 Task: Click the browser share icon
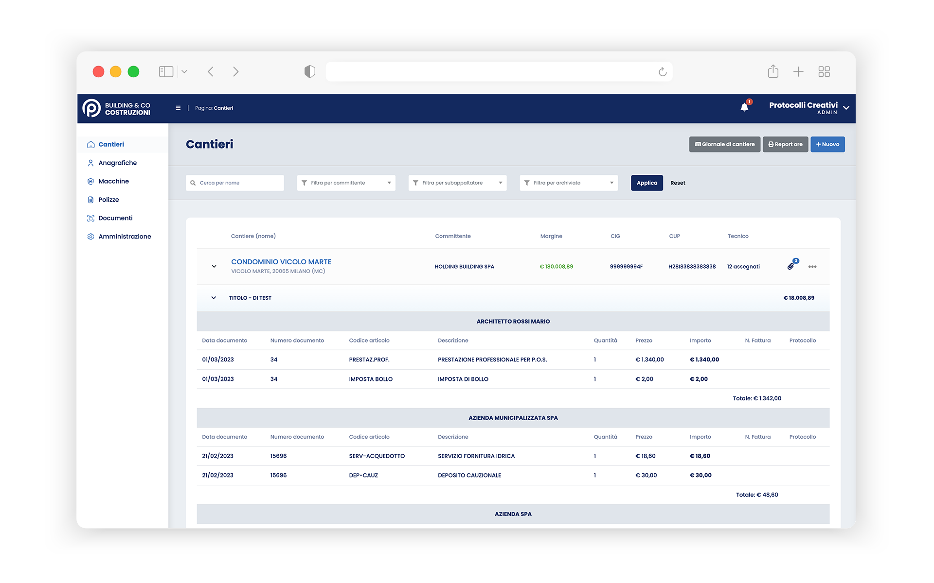(x=773, y=71)
